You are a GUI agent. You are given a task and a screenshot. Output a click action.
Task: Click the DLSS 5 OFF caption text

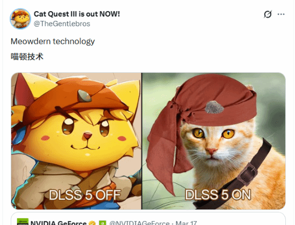pyautogui.click(x=85, y=195)
